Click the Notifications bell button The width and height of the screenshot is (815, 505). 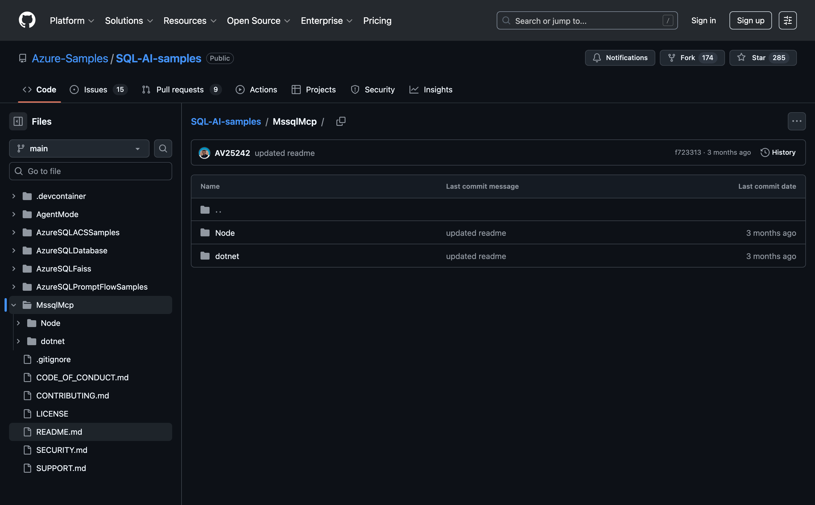pos(620,58)
